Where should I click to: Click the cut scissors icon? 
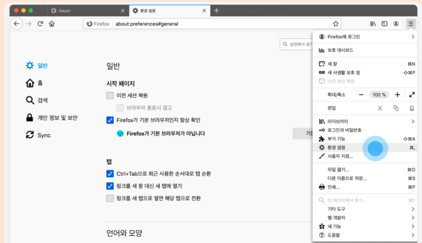tap(380, 108)
